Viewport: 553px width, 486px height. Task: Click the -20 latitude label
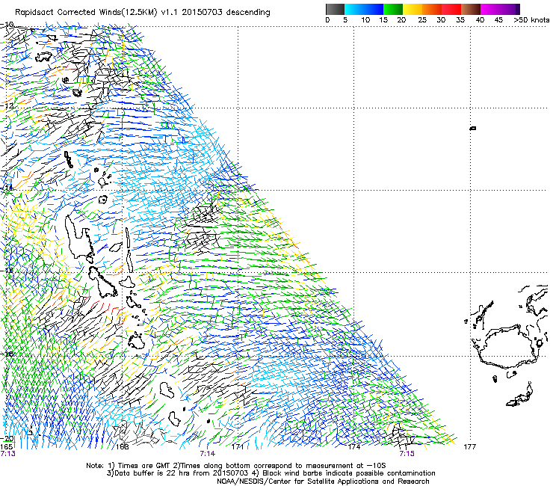[7, 439]
